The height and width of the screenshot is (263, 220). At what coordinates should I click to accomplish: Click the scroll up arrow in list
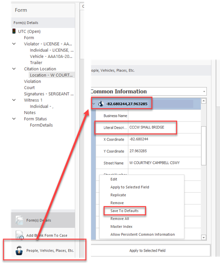pyautogui.click(x=204, y=101)
